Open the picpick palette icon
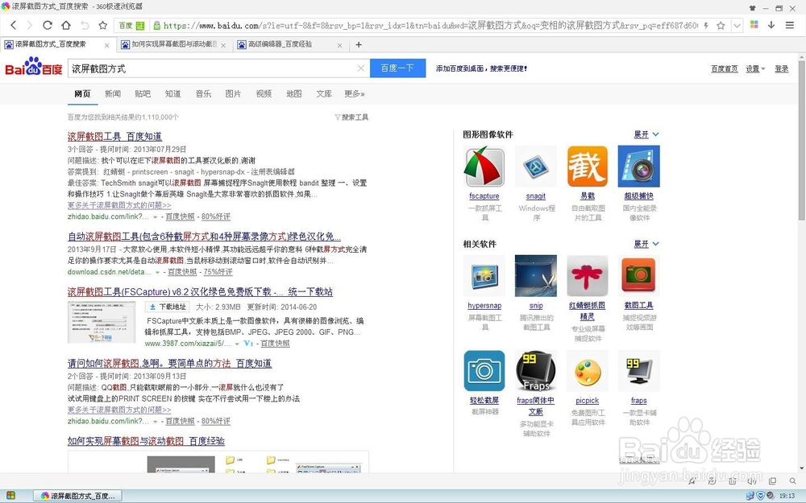806x503 pixels. 587,371
